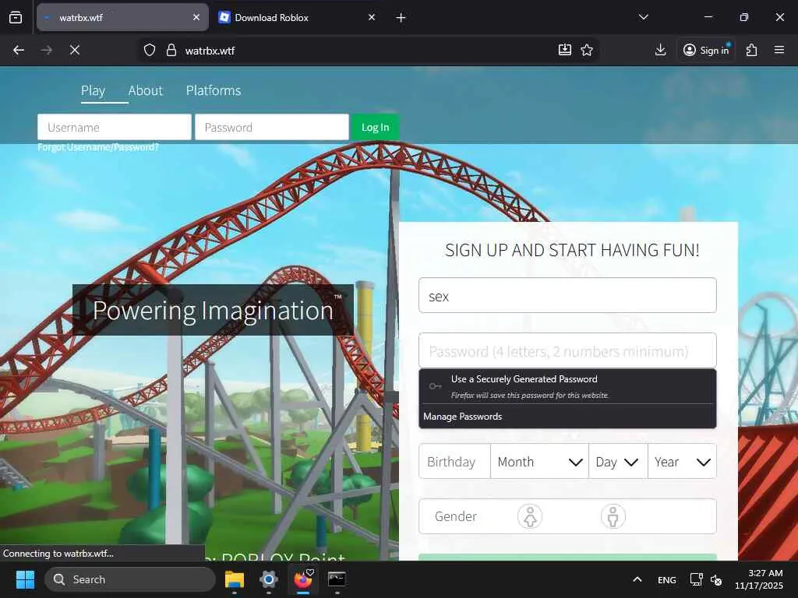This screenshot has height=598, width=798.
Task: Open the Downloads panel
Action: point(660,50)
